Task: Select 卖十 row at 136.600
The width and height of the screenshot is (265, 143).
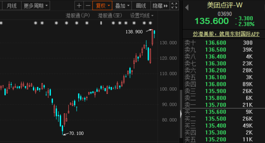Action: point(224,43)
